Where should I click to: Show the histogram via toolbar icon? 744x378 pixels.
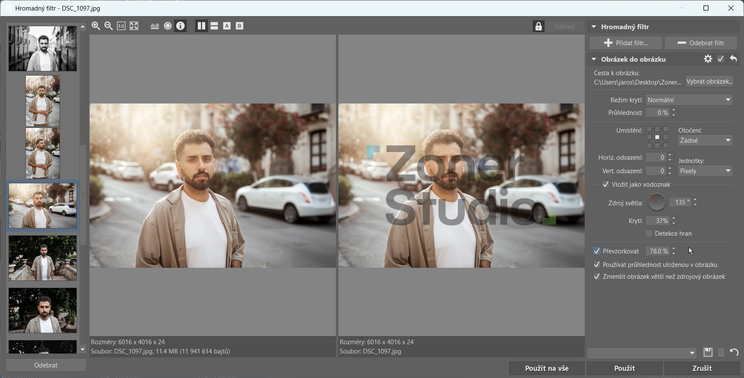(155, 26)
